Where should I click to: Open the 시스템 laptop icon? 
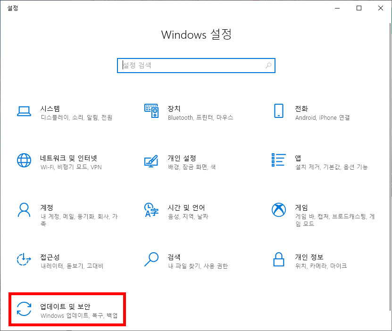24,111
